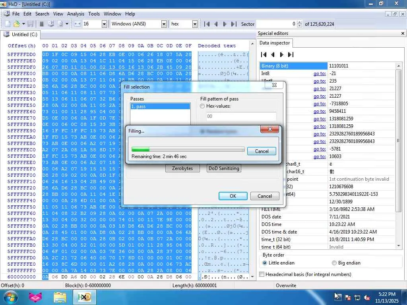407x305 pixels.
Task: Click the Open file toolbar icon
Action: [16, 24]
